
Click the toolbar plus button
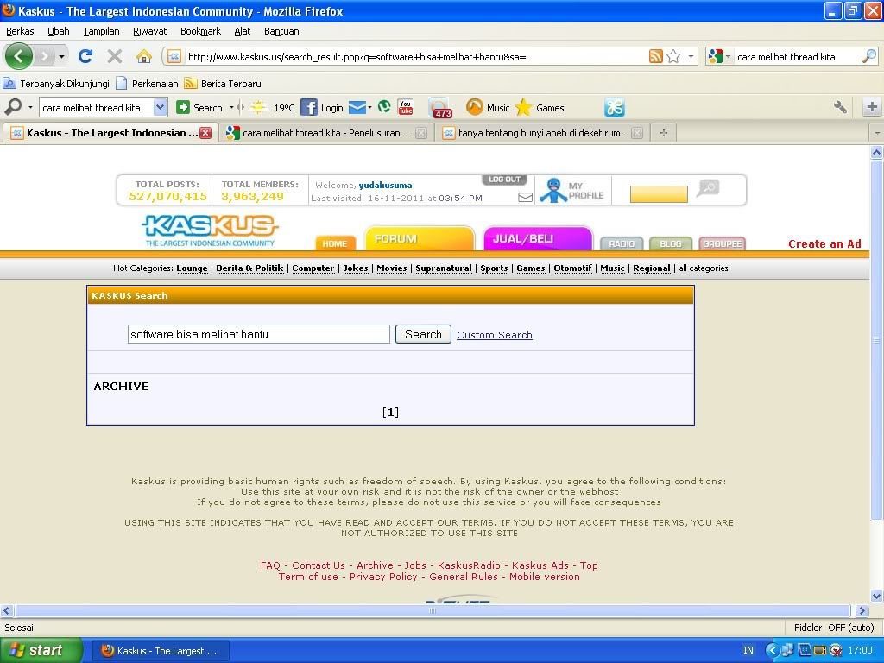point(872,106)
